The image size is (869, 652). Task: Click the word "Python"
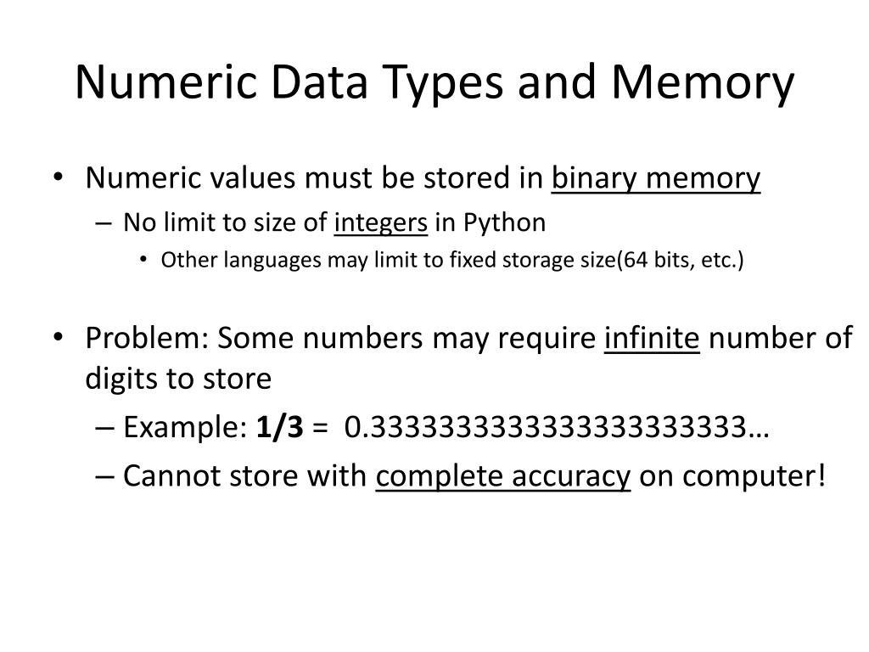[x=504, y=224]
